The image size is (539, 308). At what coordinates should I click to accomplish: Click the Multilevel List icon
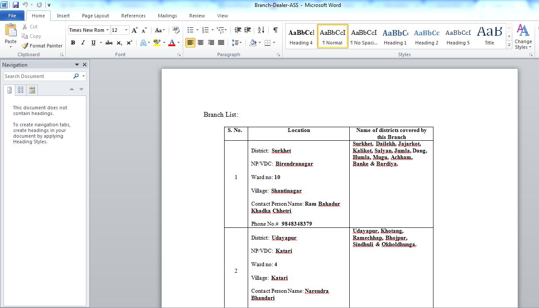[x=221, y=30]
